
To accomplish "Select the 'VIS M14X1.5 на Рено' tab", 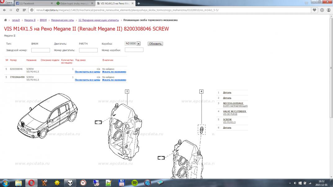I will point(115,3).
